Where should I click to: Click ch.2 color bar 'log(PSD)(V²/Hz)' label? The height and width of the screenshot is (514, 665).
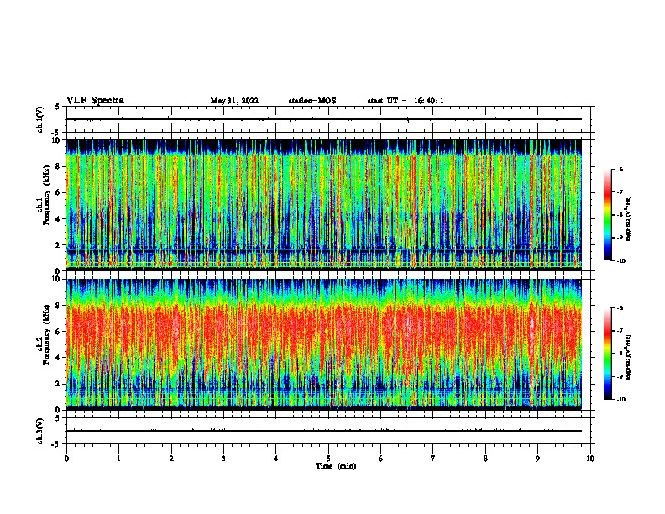pos(629,357)
